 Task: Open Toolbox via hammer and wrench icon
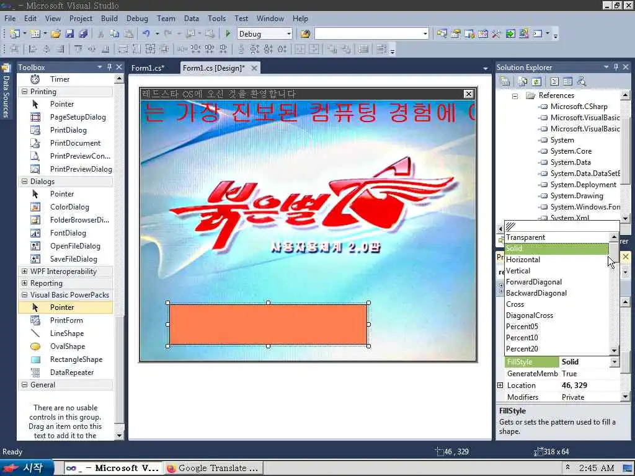(497, 34)
